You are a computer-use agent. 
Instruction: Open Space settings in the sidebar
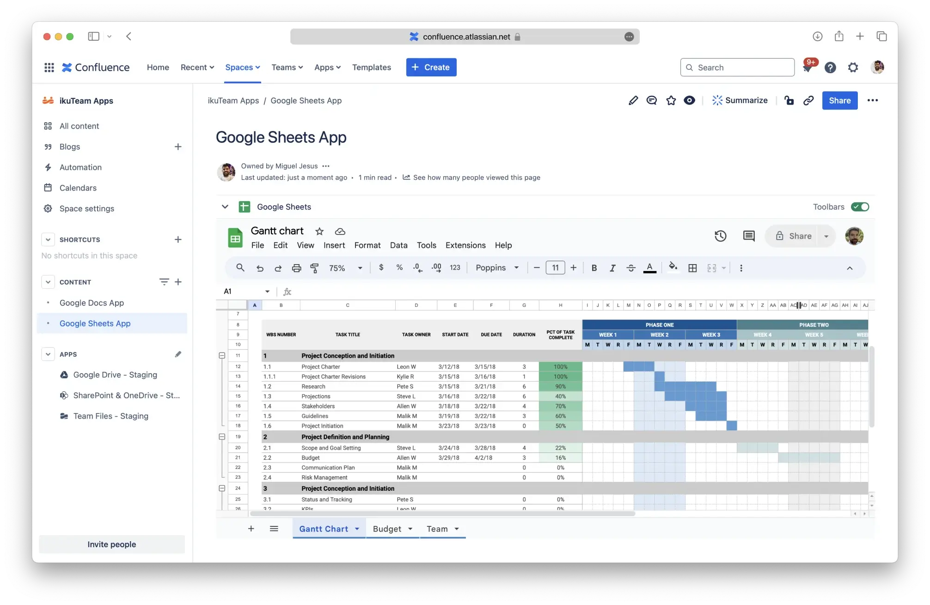click(x=87, y=209)
